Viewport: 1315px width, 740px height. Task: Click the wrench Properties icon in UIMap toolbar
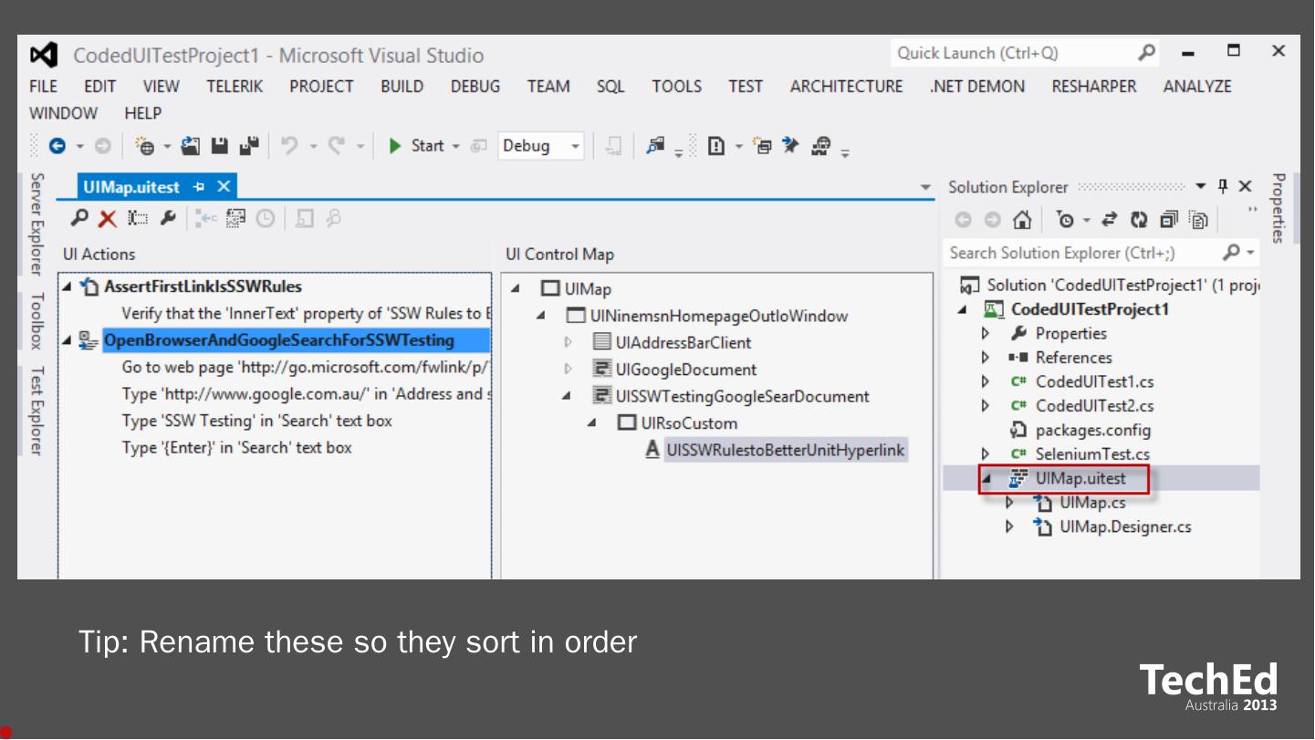(167, 219)
